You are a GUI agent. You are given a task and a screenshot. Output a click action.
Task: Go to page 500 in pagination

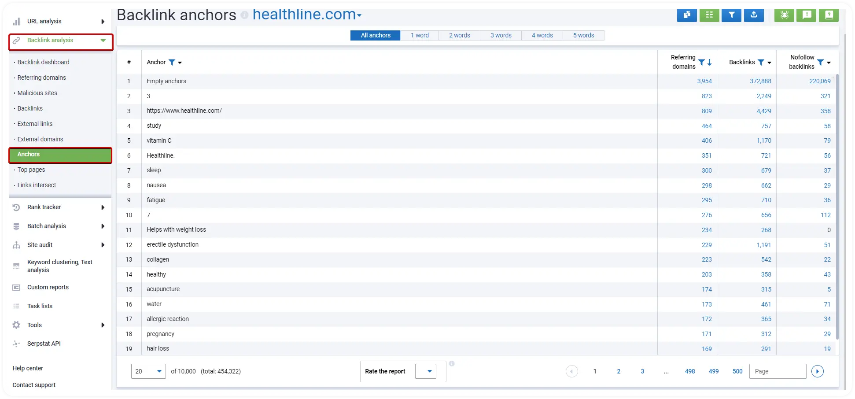(x=737, y=371)
